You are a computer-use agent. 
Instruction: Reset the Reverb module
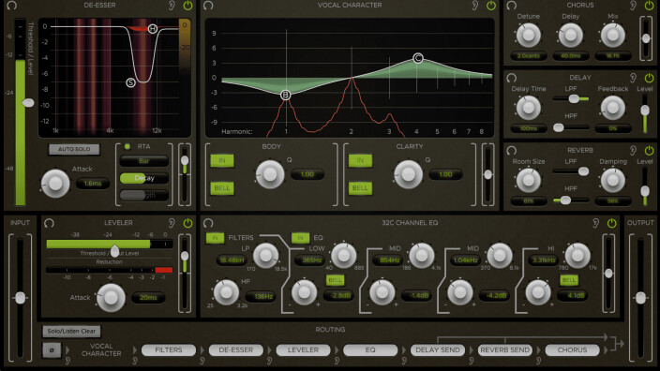[x=512, y=151]
